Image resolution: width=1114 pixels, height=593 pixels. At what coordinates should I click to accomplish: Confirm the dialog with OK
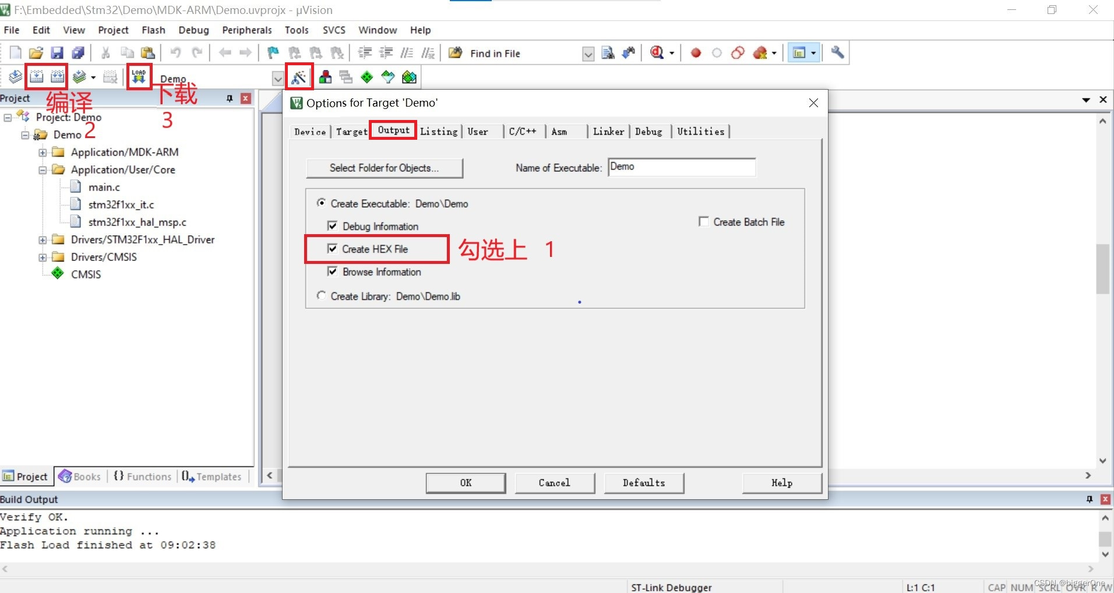(466, 483)
